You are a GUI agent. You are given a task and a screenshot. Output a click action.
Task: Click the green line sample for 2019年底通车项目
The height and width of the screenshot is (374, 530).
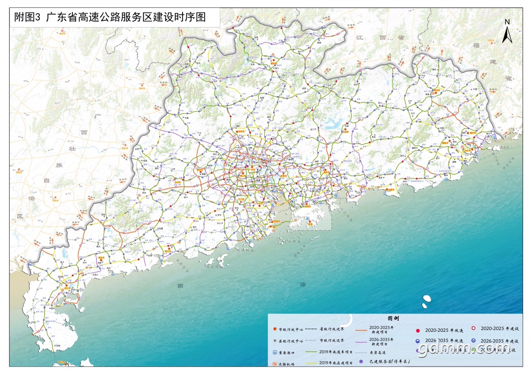pyautogui.click(x=311, y=352)
